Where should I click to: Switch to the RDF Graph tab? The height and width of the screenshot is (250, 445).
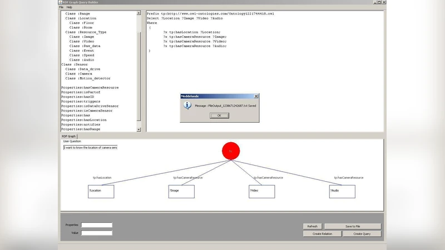coord(68,136)
